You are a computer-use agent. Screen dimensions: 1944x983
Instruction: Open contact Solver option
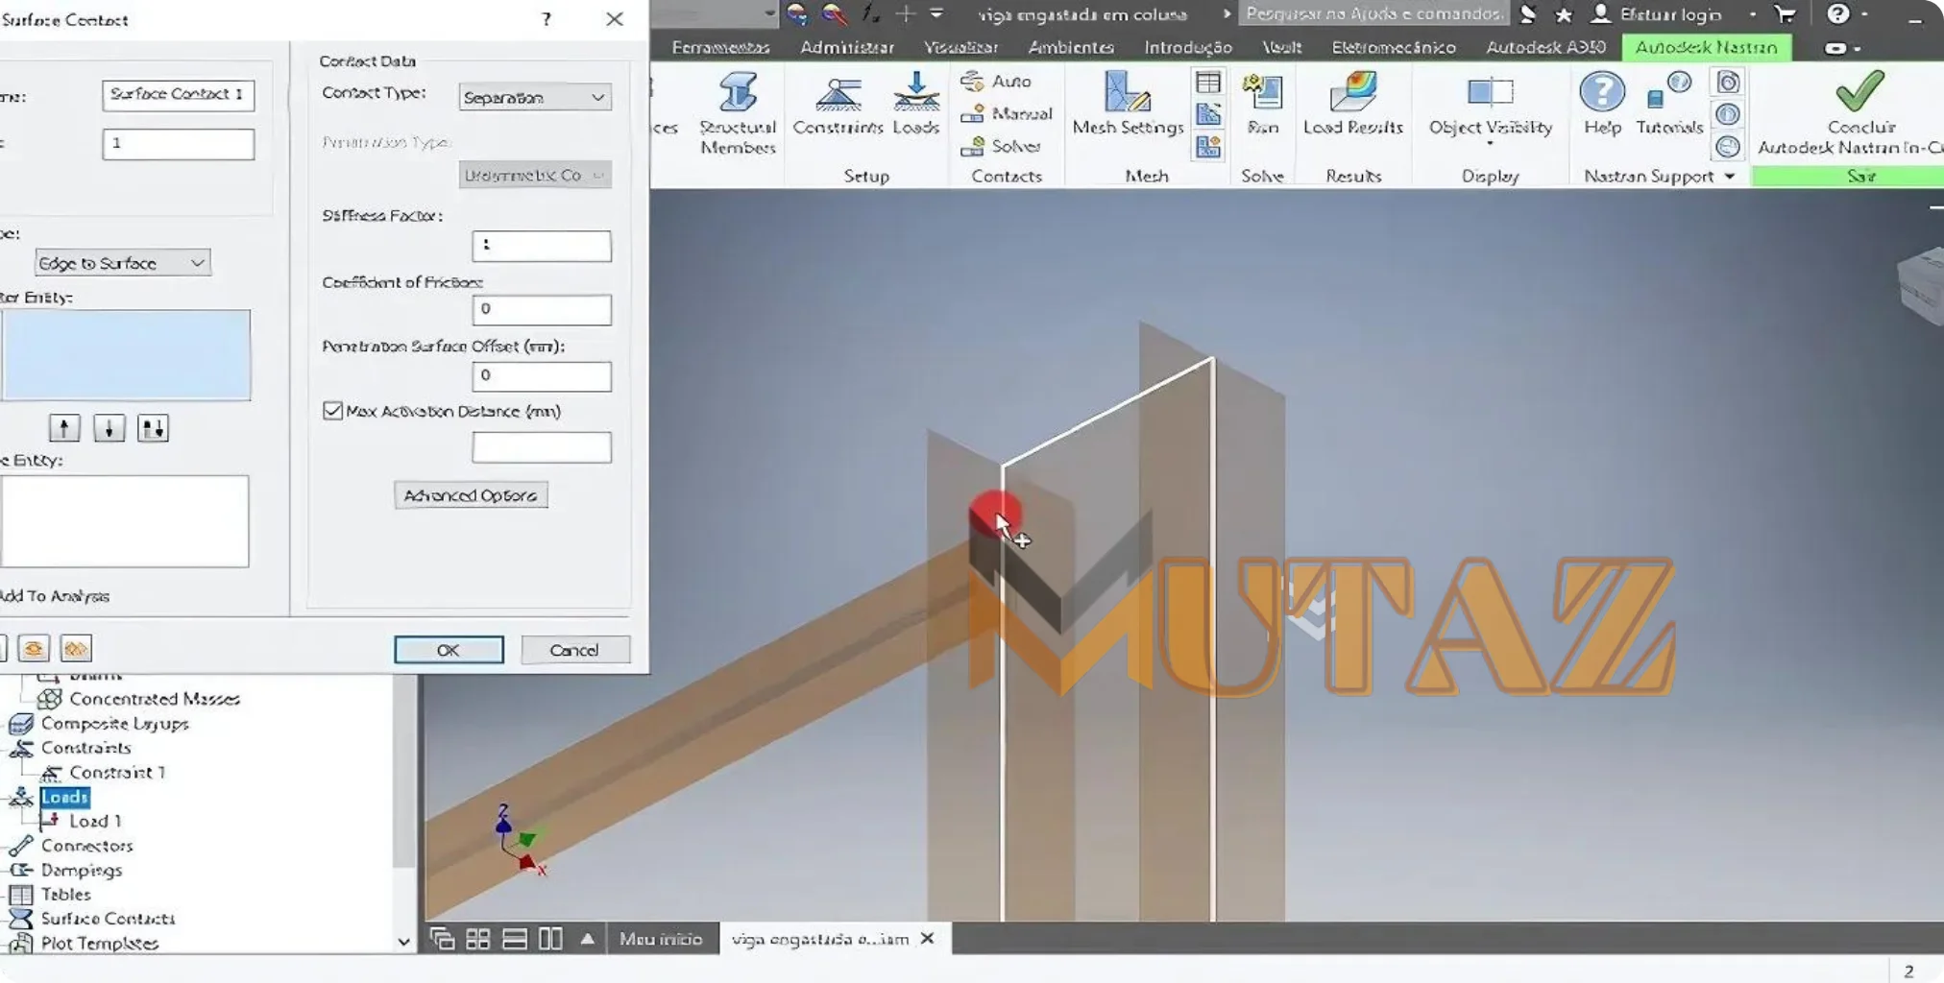[x=1001, y=146]
